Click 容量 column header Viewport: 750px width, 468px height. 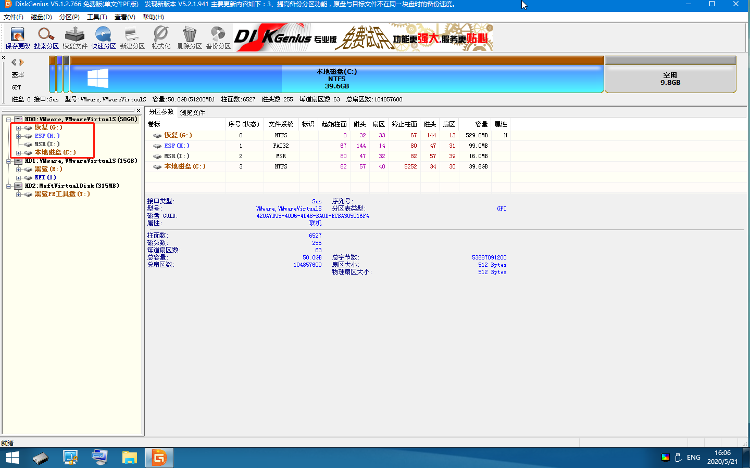475,124
